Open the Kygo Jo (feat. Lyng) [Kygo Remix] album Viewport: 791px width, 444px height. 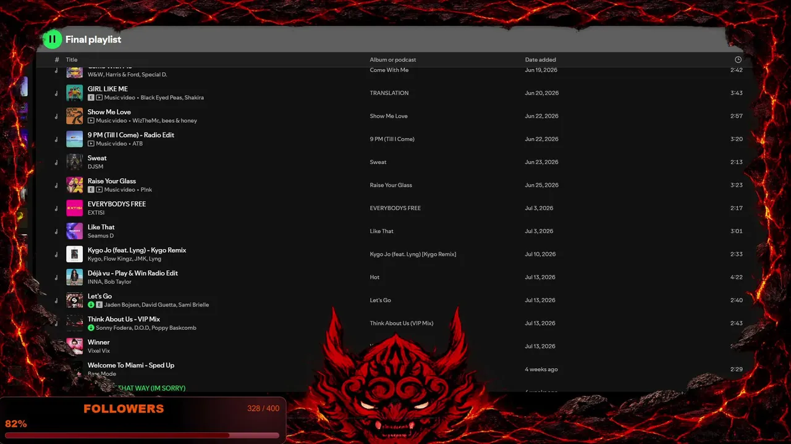click(x=413, y=254)
